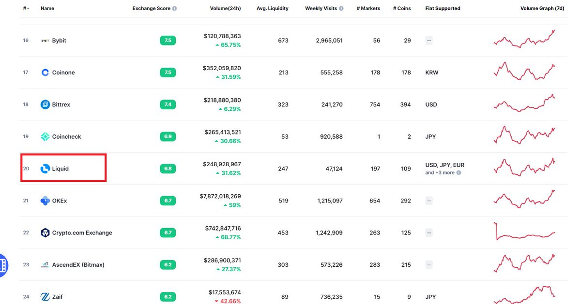The height and width of the screenshot is (304, 581).
Task: Open the Coincheck exchange logo
Action: tap(45, 137)
